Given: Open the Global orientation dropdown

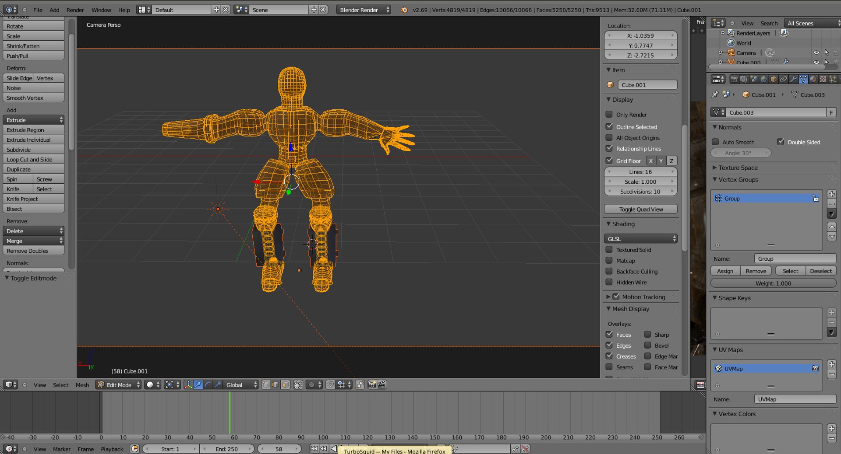Looking at the screenshot, I should tap(241, 385).
